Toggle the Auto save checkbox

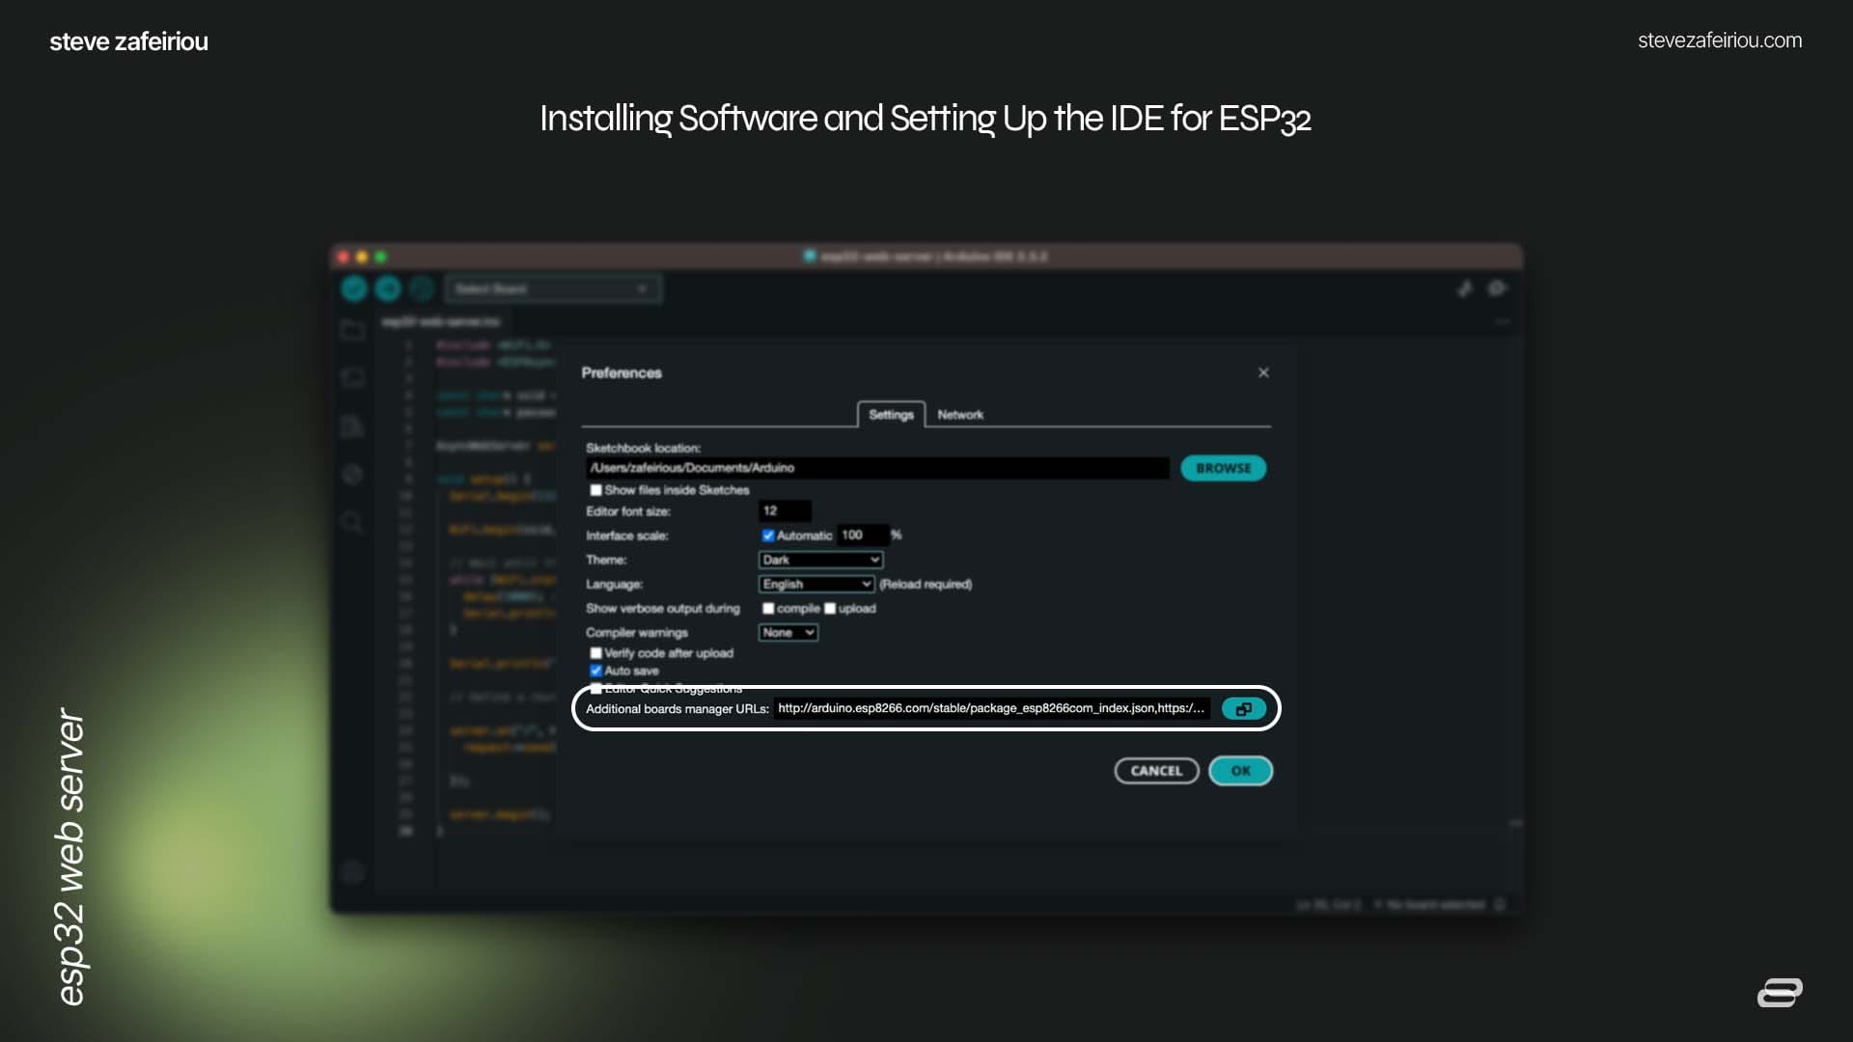(x=595, y=671)
